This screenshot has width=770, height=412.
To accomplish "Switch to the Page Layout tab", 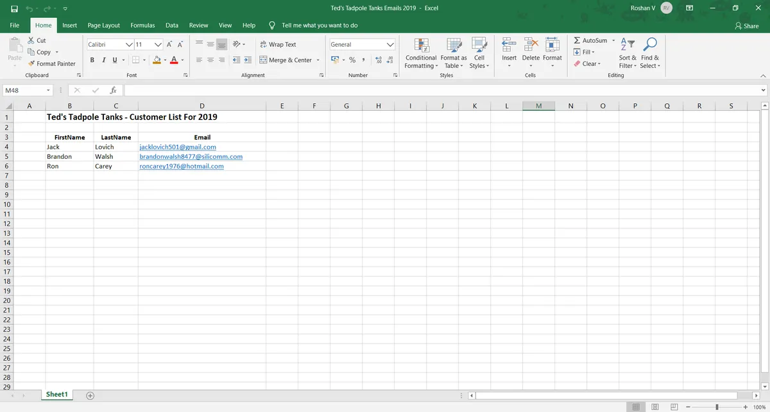I will coord(104,26).
